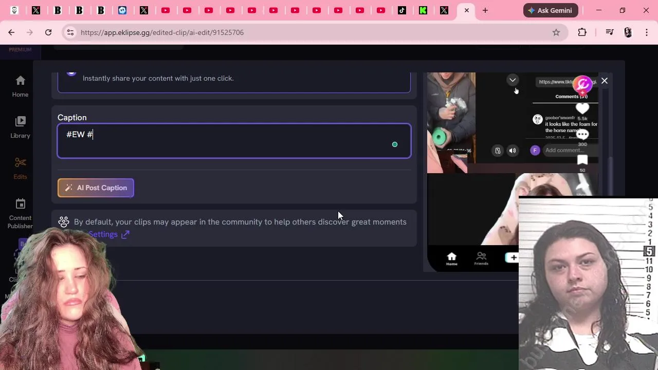Click the 'By default, your clips' notice text
Screen dimensions: 658x370
click(x=240, y=222)
